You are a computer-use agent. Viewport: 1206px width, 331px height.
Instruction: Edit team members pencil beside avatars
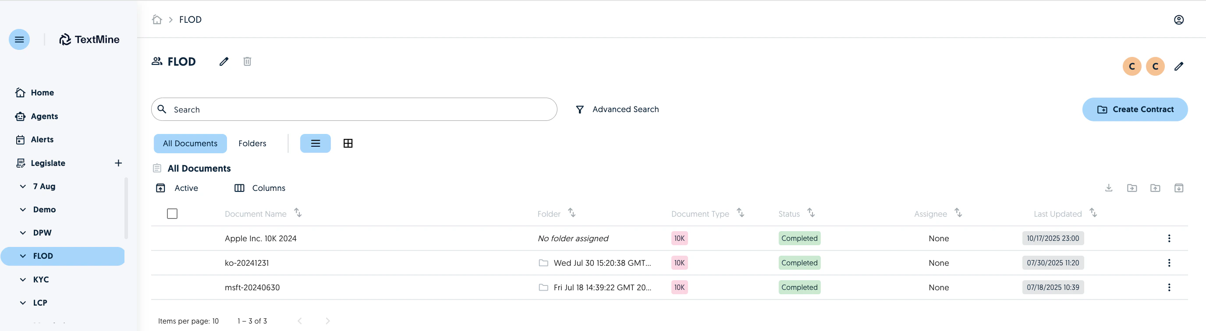click(x=1179, y=67)
